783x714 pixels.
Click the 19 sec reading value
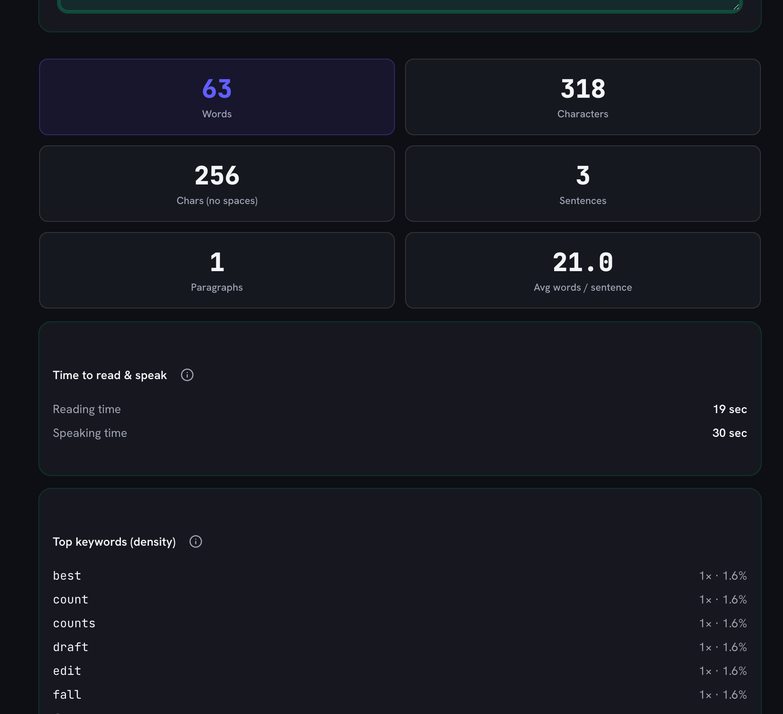coord(730,409)
